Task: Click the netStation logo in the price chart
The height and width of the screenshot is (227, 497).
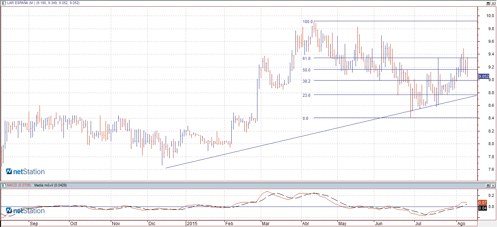Action: (25, 172)
